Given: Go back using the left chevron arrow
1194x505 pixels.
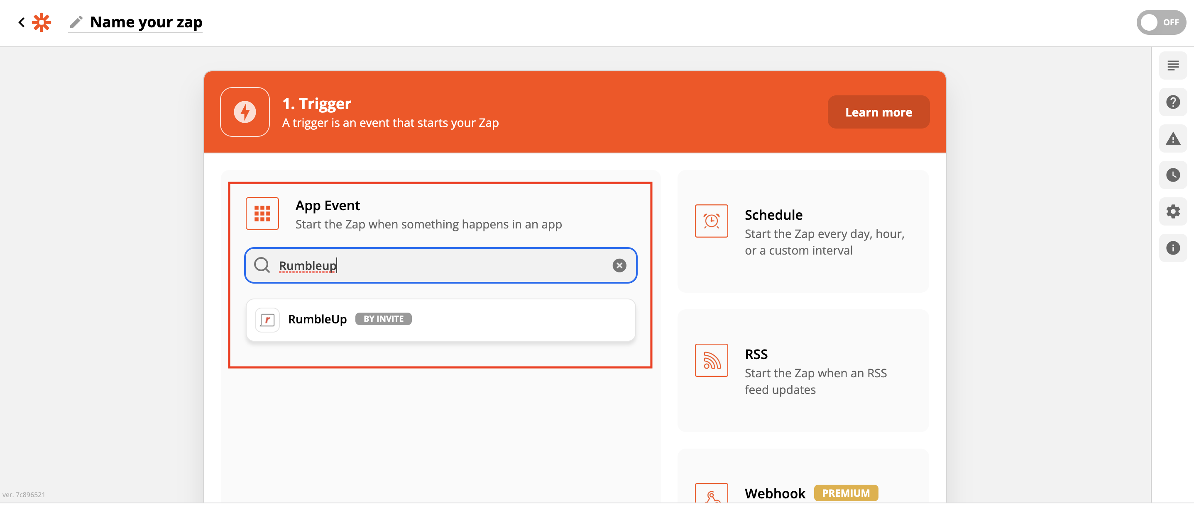Looking at the screenshot, I should pos(21,22).
